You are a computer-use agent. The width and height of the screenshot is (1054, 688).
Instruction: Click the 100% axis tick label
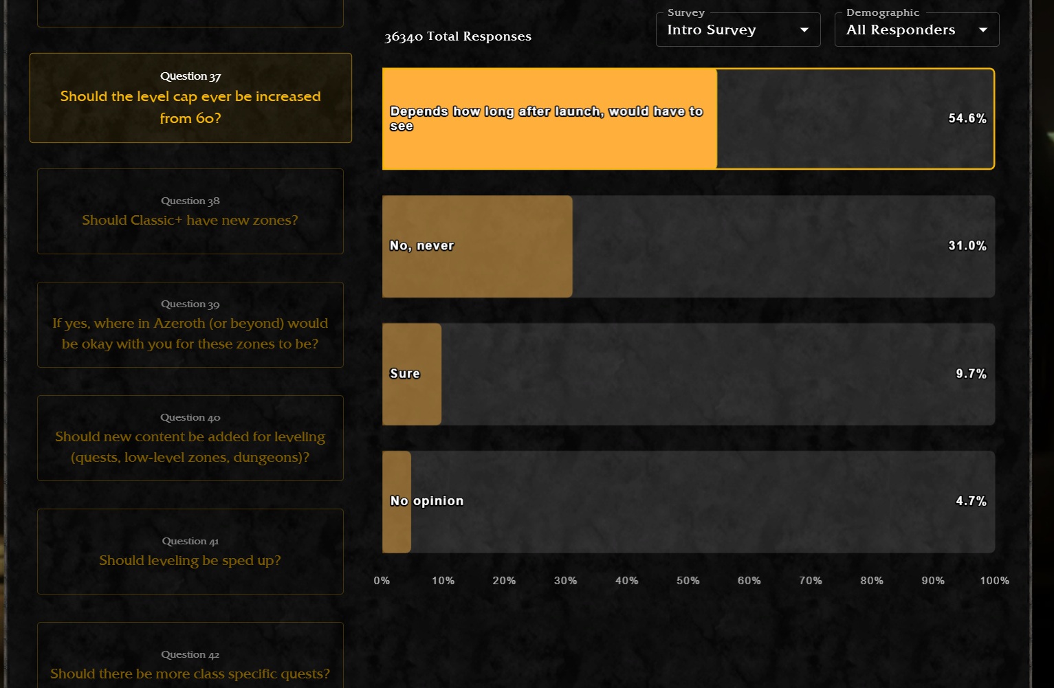point(995,581)
